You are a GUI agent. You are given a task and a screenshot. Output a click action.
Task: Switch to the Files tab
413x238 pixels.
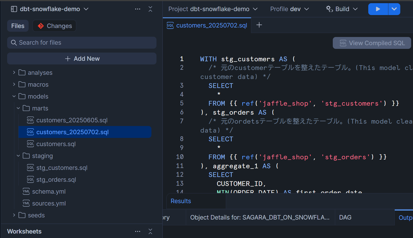(18, 26)
